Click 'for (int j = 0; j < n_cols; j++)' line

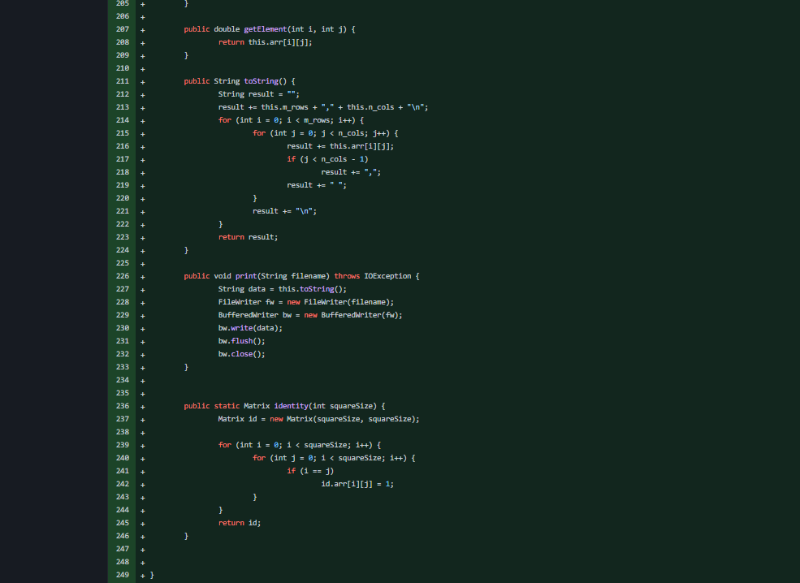325,133
